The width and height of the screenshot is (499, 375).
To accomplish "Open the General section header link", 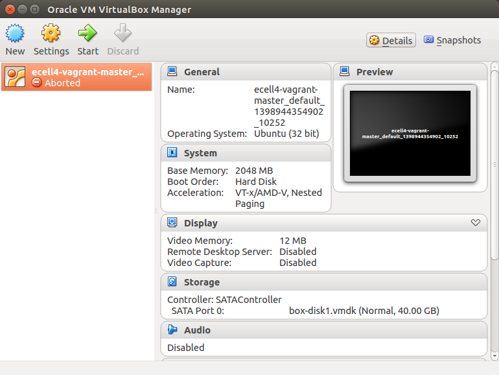I will [x=202, y=72].
